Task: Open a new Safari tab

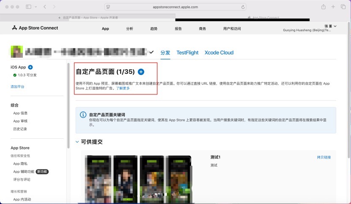Action: pyautogui.click(x=333, y=7)
